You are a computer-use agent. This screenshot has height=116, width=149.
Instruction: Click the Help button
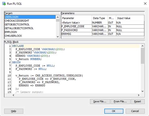coord(14,111)
